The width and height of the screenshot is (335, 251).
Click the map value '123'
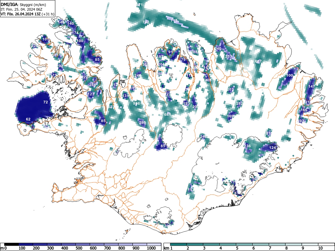coord(91,94)
